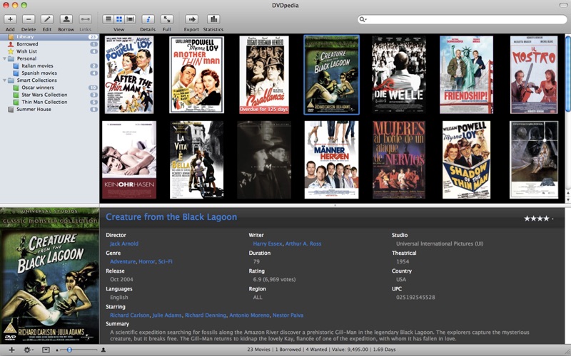The image size is (571, 356).
Task: Click the Sci-Fi genre link
Action: [x=166, y=261]
